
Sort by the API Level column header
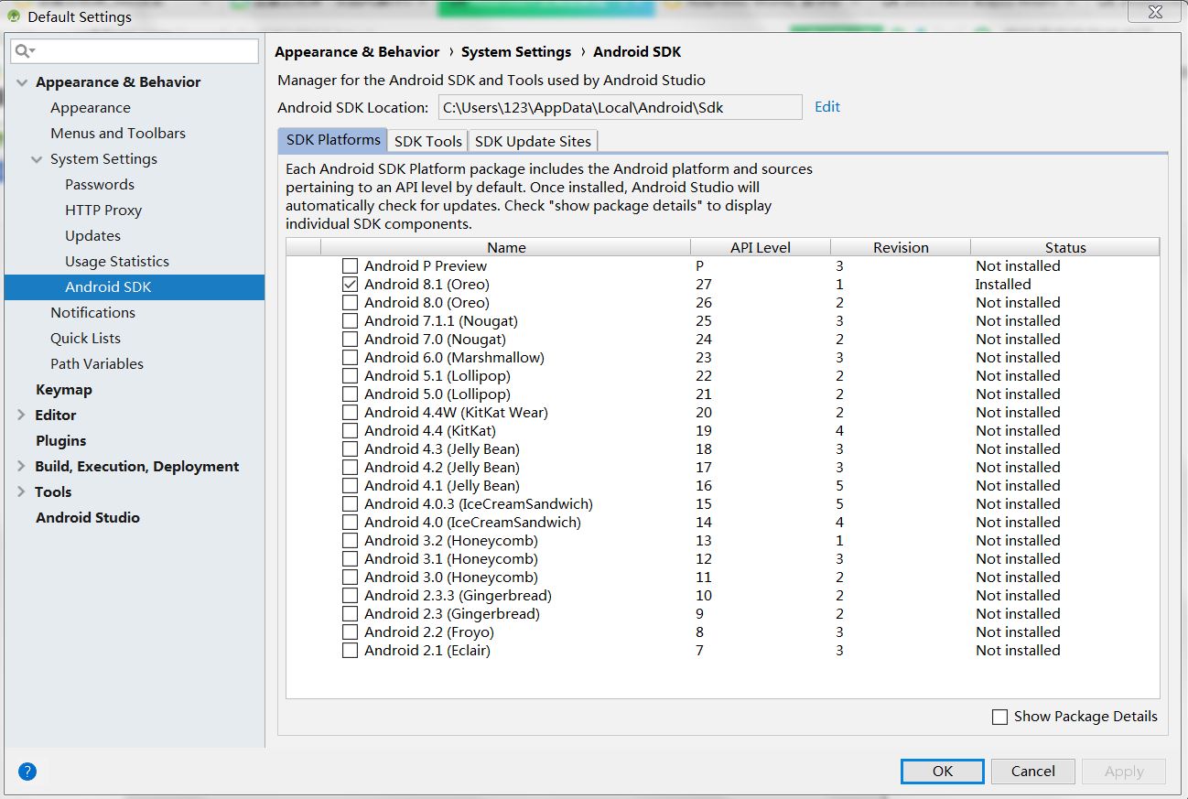[x=761, y=247]
